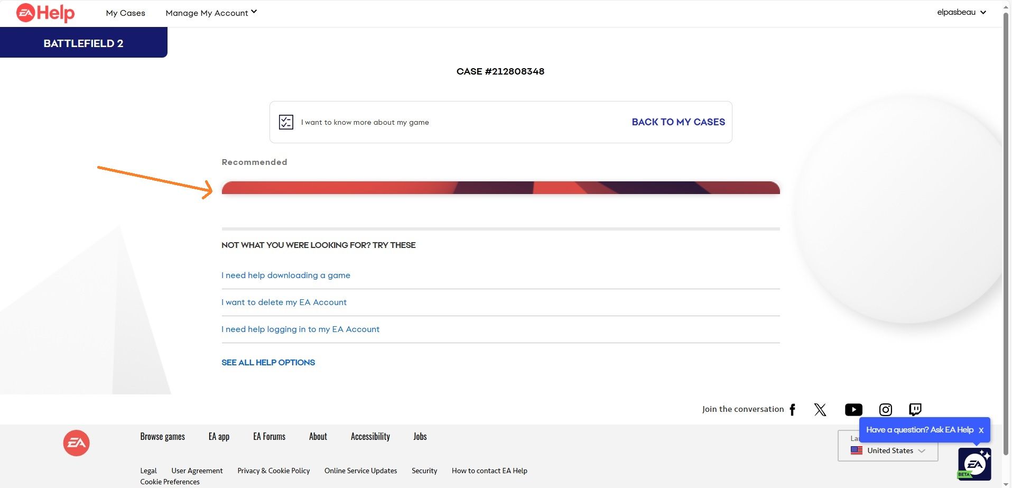
Task: Select the Battlefield 2 tab
Action: (x=83, y=43)
